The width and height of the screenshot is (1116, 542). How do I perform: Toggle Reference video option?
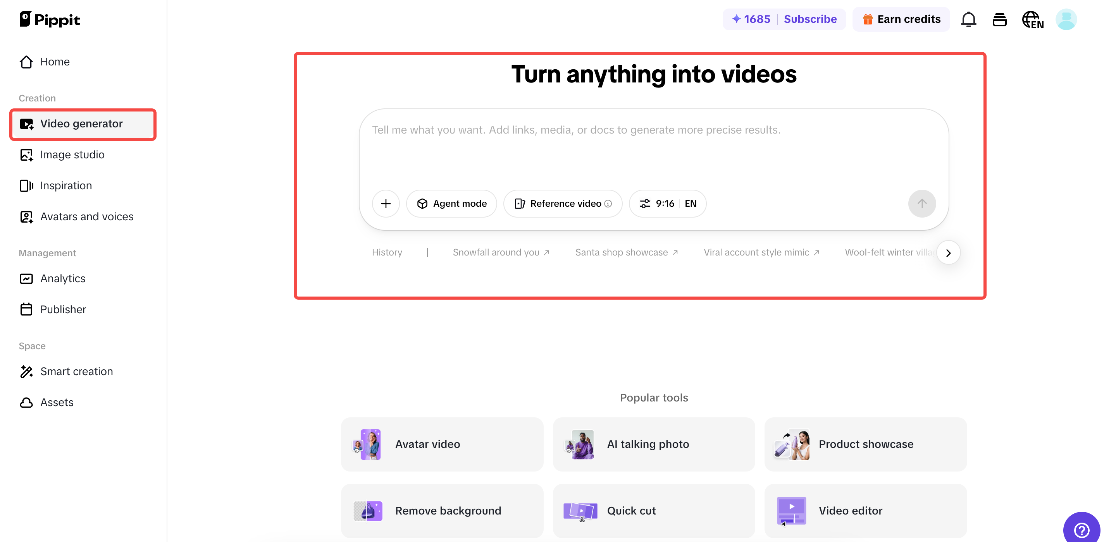pos(562,204)
